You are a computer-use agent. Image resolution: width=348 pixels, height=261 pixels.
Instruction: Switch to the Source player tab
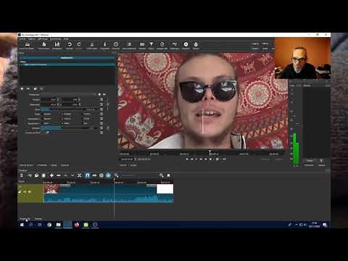123,165
